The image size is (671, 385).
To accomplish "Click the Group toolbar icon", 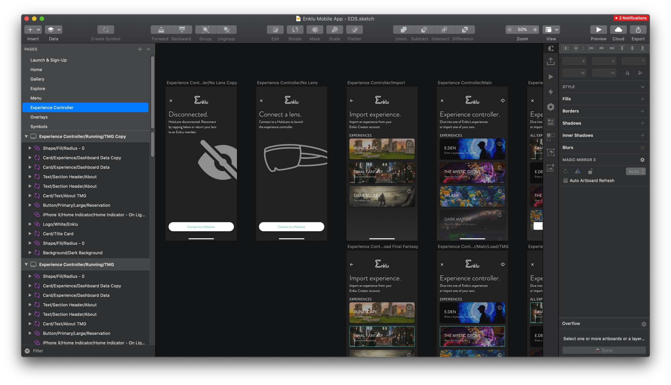I will click(206, 29).
